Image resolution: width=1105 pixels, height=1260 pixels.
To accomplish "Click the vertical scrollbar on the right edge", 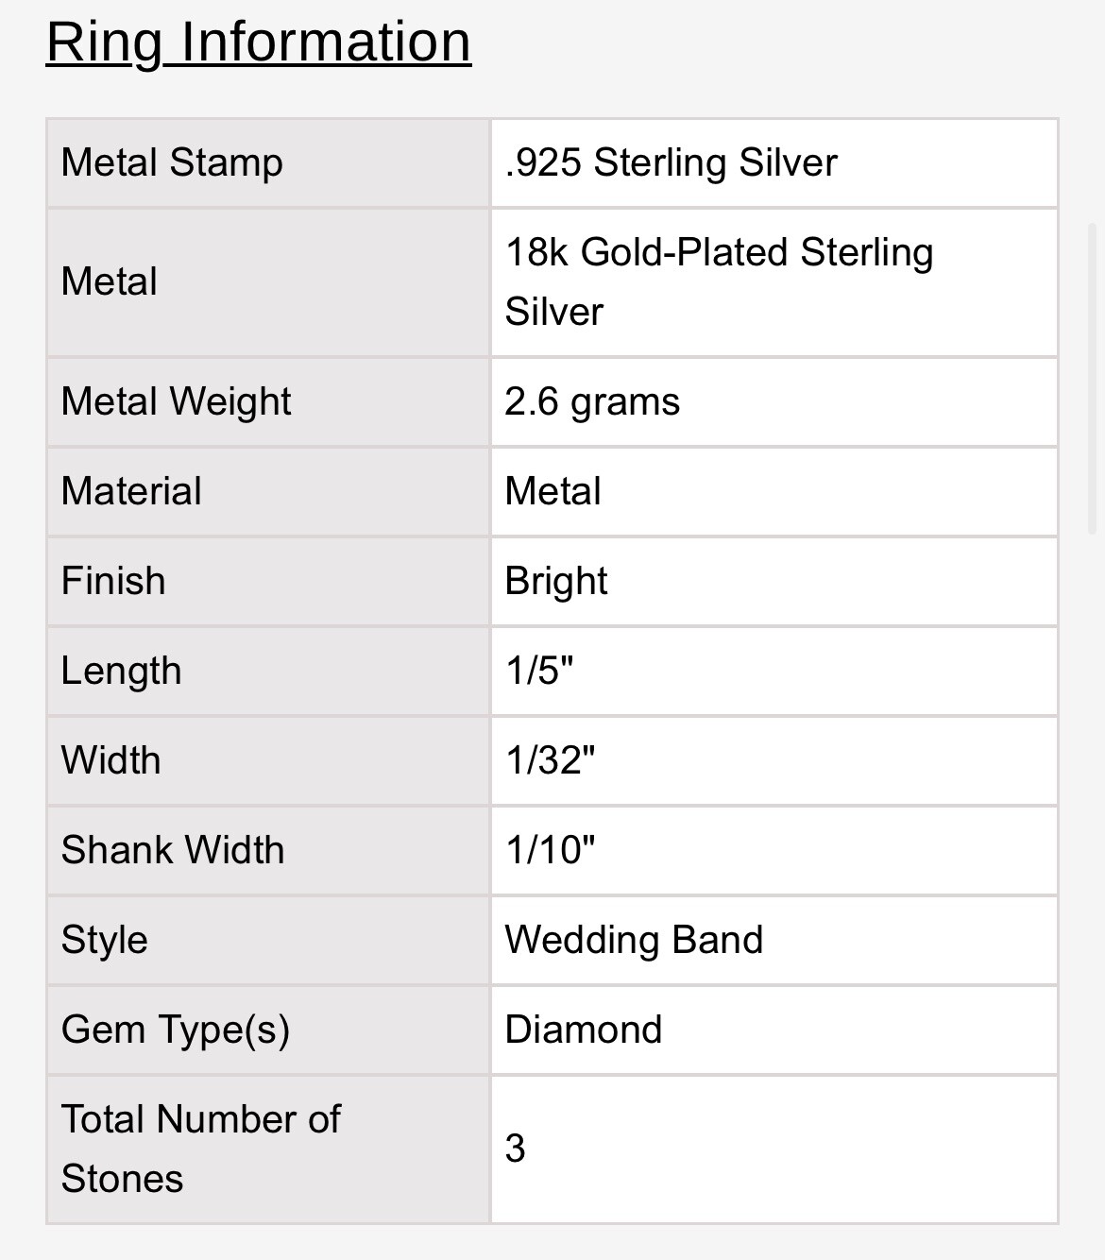I will click(x=1093, y=378).
